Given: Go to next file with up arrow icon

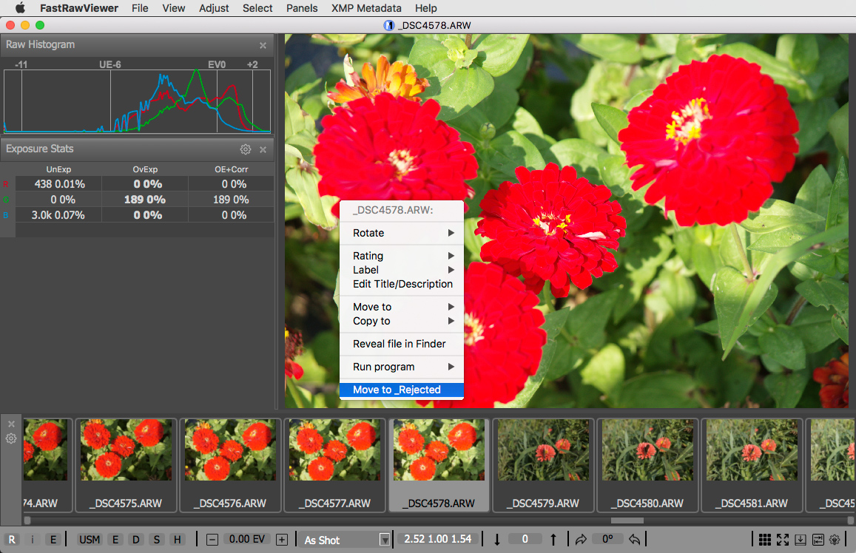Looking at the screenshot, I should [x=553, y=539].
